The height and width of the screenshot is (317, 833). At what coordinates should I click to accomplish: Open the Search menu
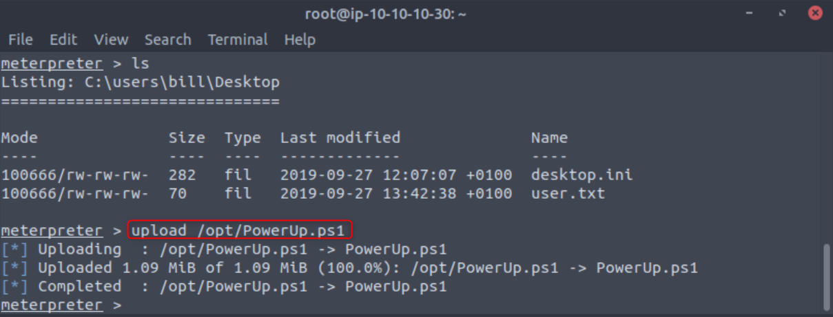(x=167, y=40)
